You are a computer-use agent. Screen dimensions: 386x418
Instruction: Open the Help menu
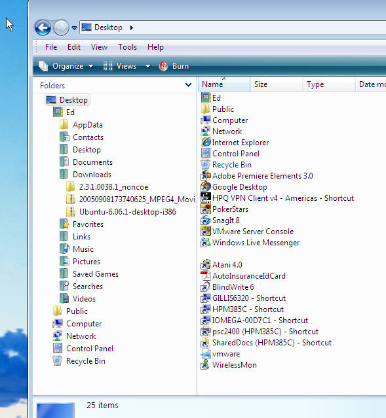pyautogui.click(x=155, y=47)
